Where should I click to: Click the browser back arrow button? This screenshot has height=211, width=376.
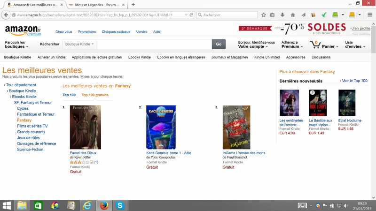[x=6, y=15]
